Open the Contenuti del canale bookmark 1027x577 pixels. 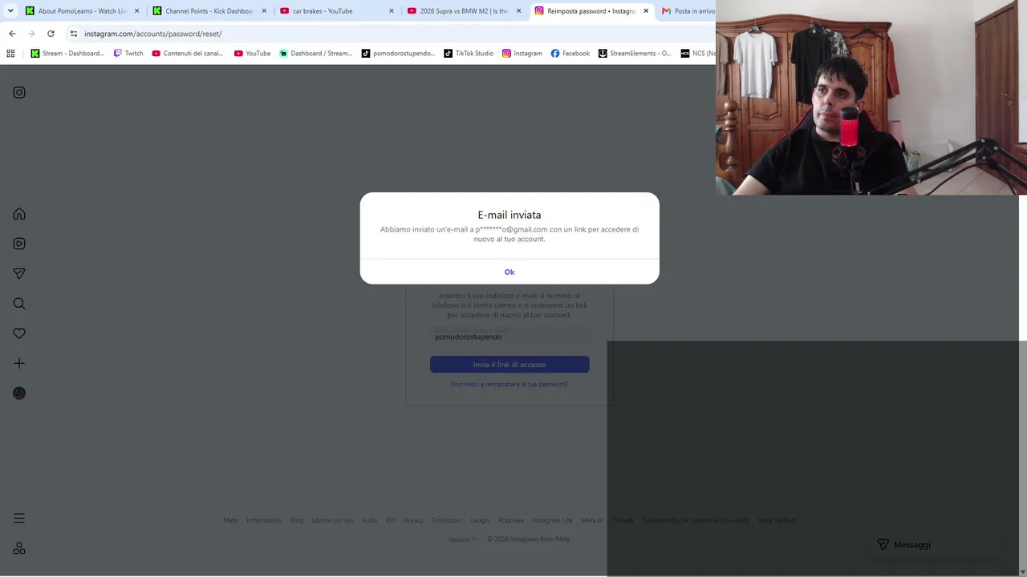[188, 54]
